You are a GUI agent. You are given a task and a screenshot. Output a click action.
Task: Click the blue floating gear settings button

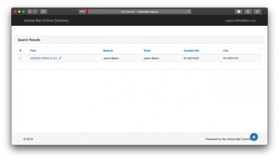click(x=254, y=137)
